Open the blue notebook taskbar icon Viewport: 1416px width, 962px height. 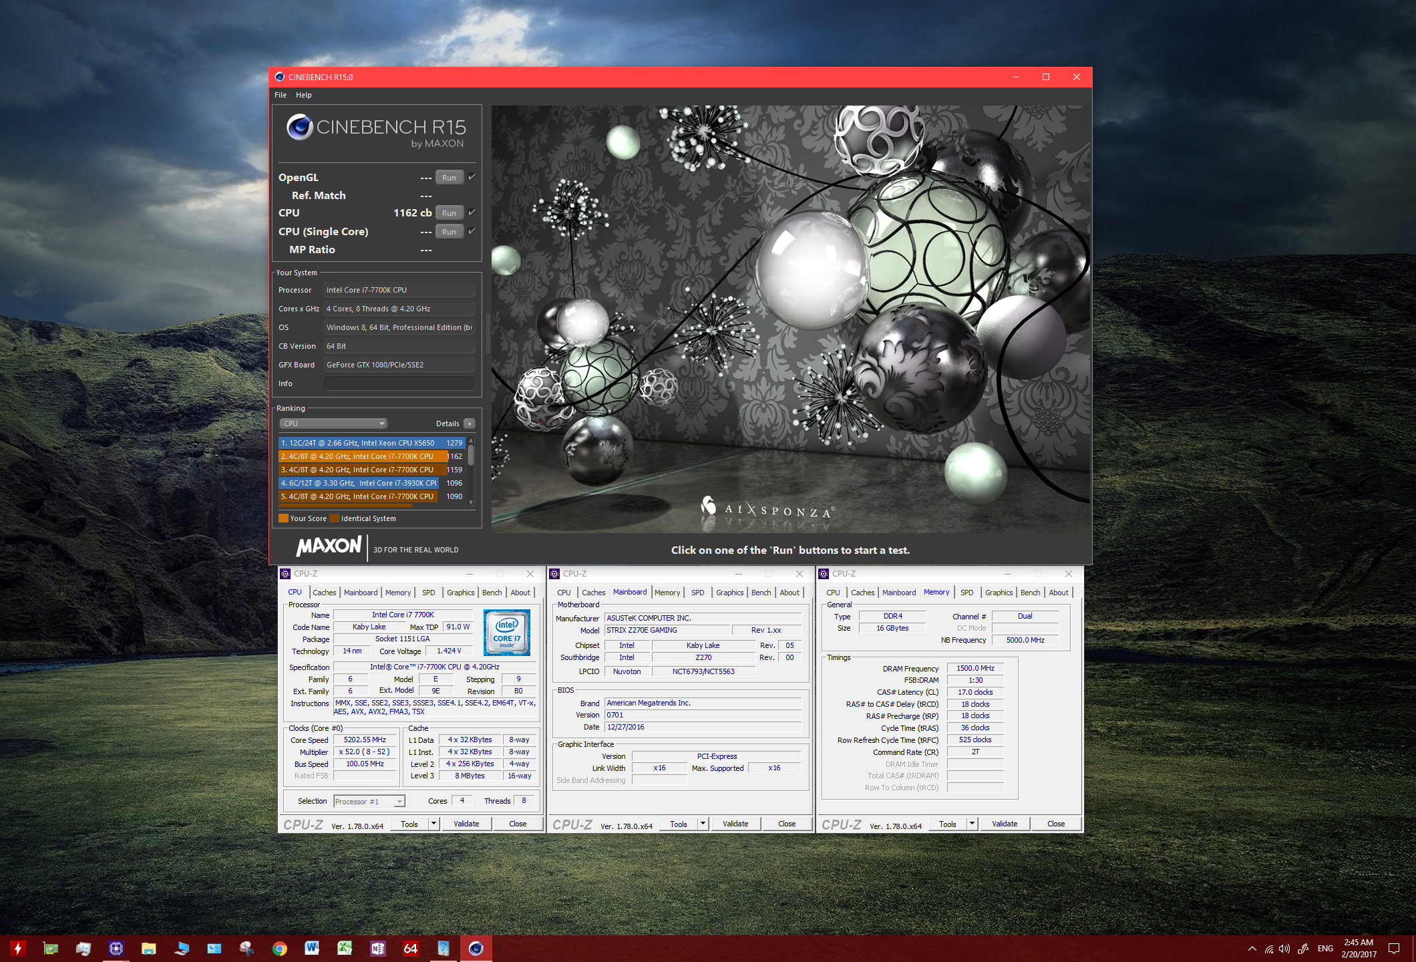pyautogui.click(x=443, y=948)
